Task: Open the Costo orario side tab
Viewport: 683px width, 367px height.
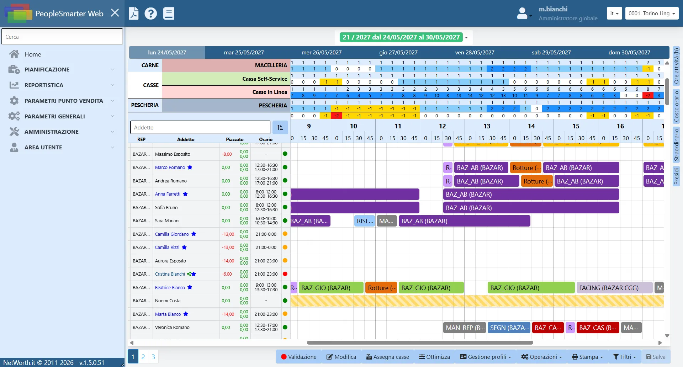Action: coord(677,106)
